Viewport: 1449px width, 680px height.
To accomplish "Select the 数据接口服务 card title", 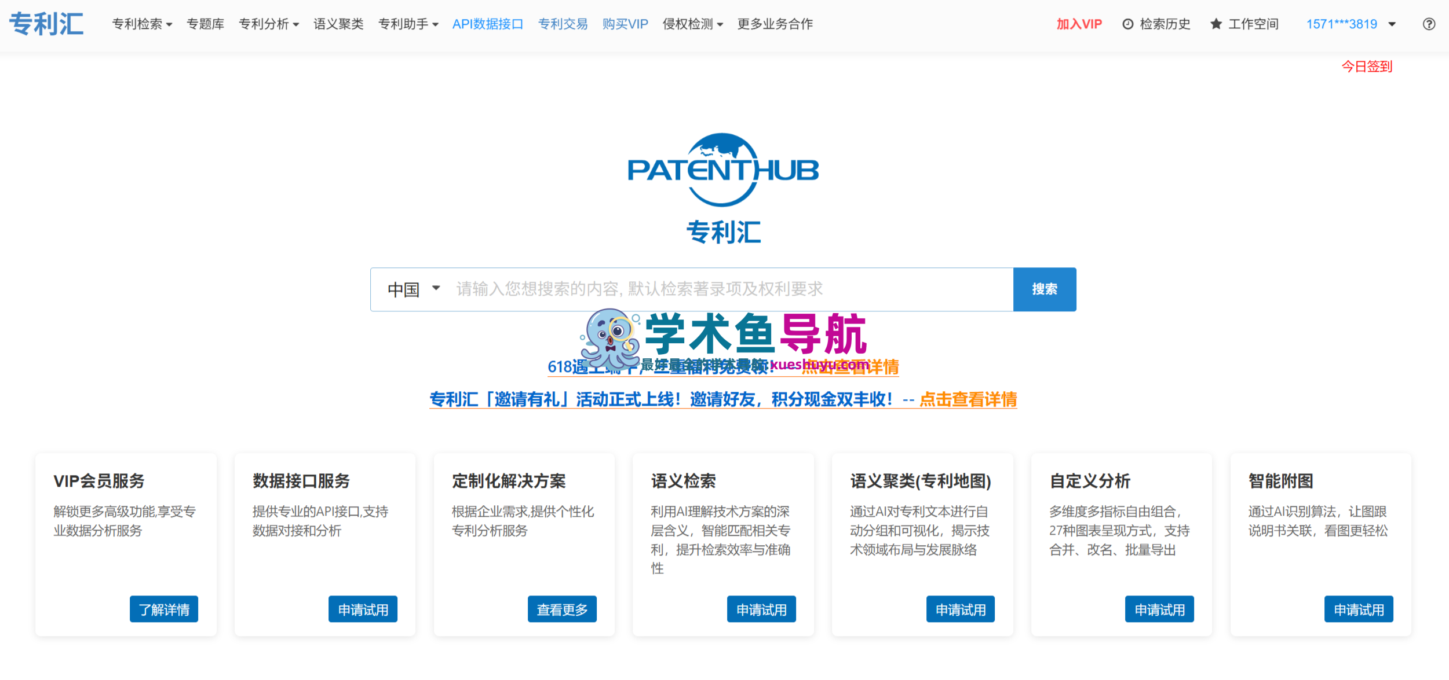I will point(301,481).
